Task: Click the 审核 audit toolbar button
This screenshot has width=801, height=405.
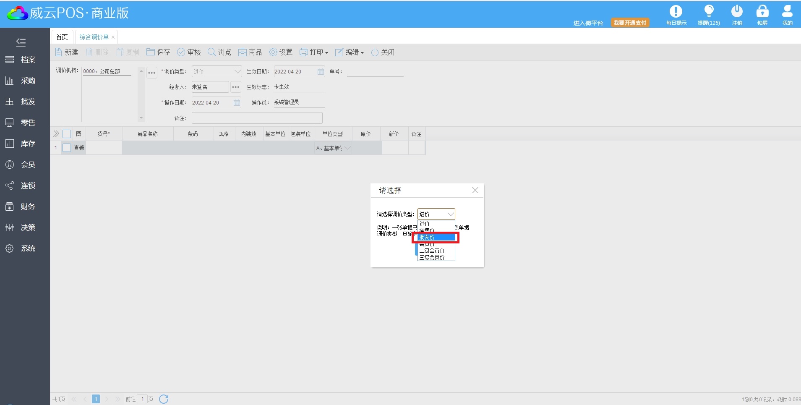Action: point(189,52)
